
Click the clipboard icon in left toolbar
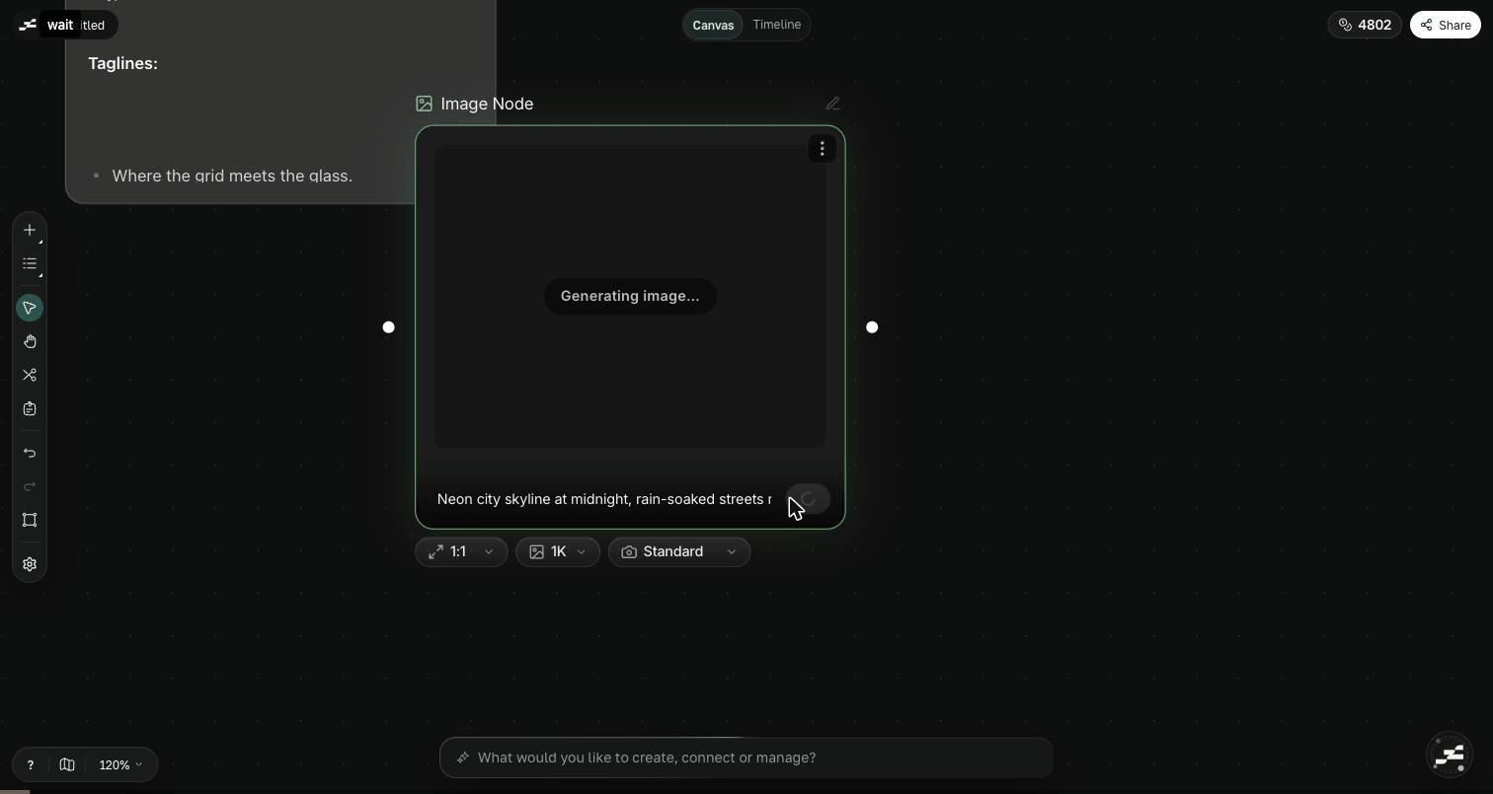[x=30, y=408]
